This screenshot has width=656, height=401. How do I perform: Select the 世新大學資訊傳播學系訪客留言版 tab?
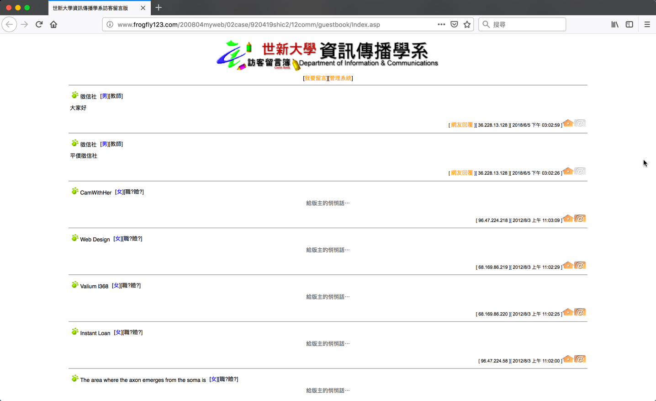[x=99, y=8]
